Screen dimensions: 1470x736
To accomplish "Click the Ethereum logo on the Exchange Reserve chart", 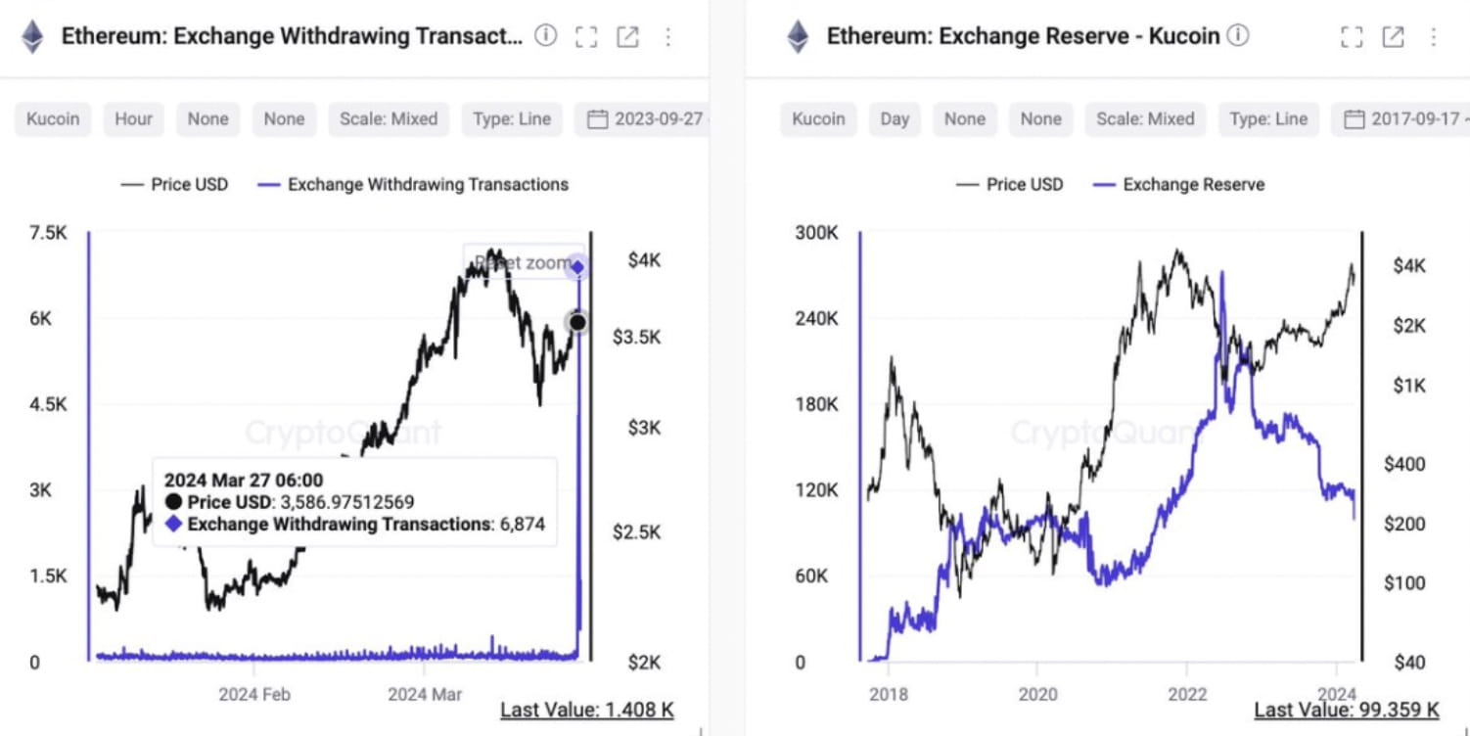I will point(798,36).
